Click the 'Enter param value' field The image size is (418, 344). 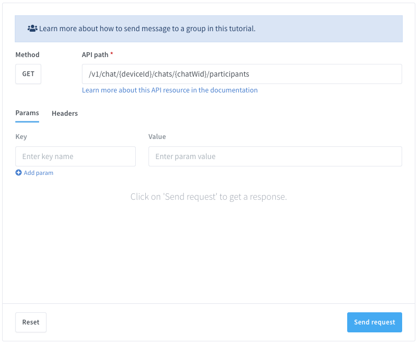[x=275, y=156]
